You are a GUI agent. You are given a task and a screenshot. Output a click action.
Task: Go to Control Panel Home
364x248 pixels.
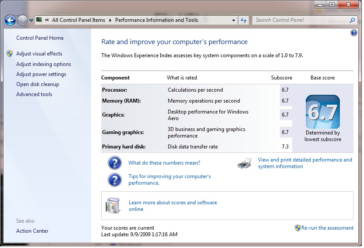click(40, 38)
